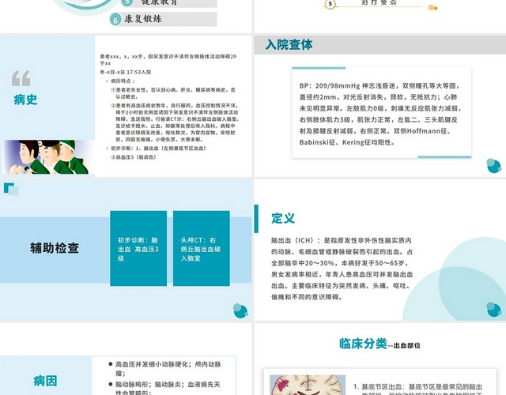The image size is (506, 395).
Task: Select the ②高血压3（极高危） line
Action: click(x=134, y=157)
